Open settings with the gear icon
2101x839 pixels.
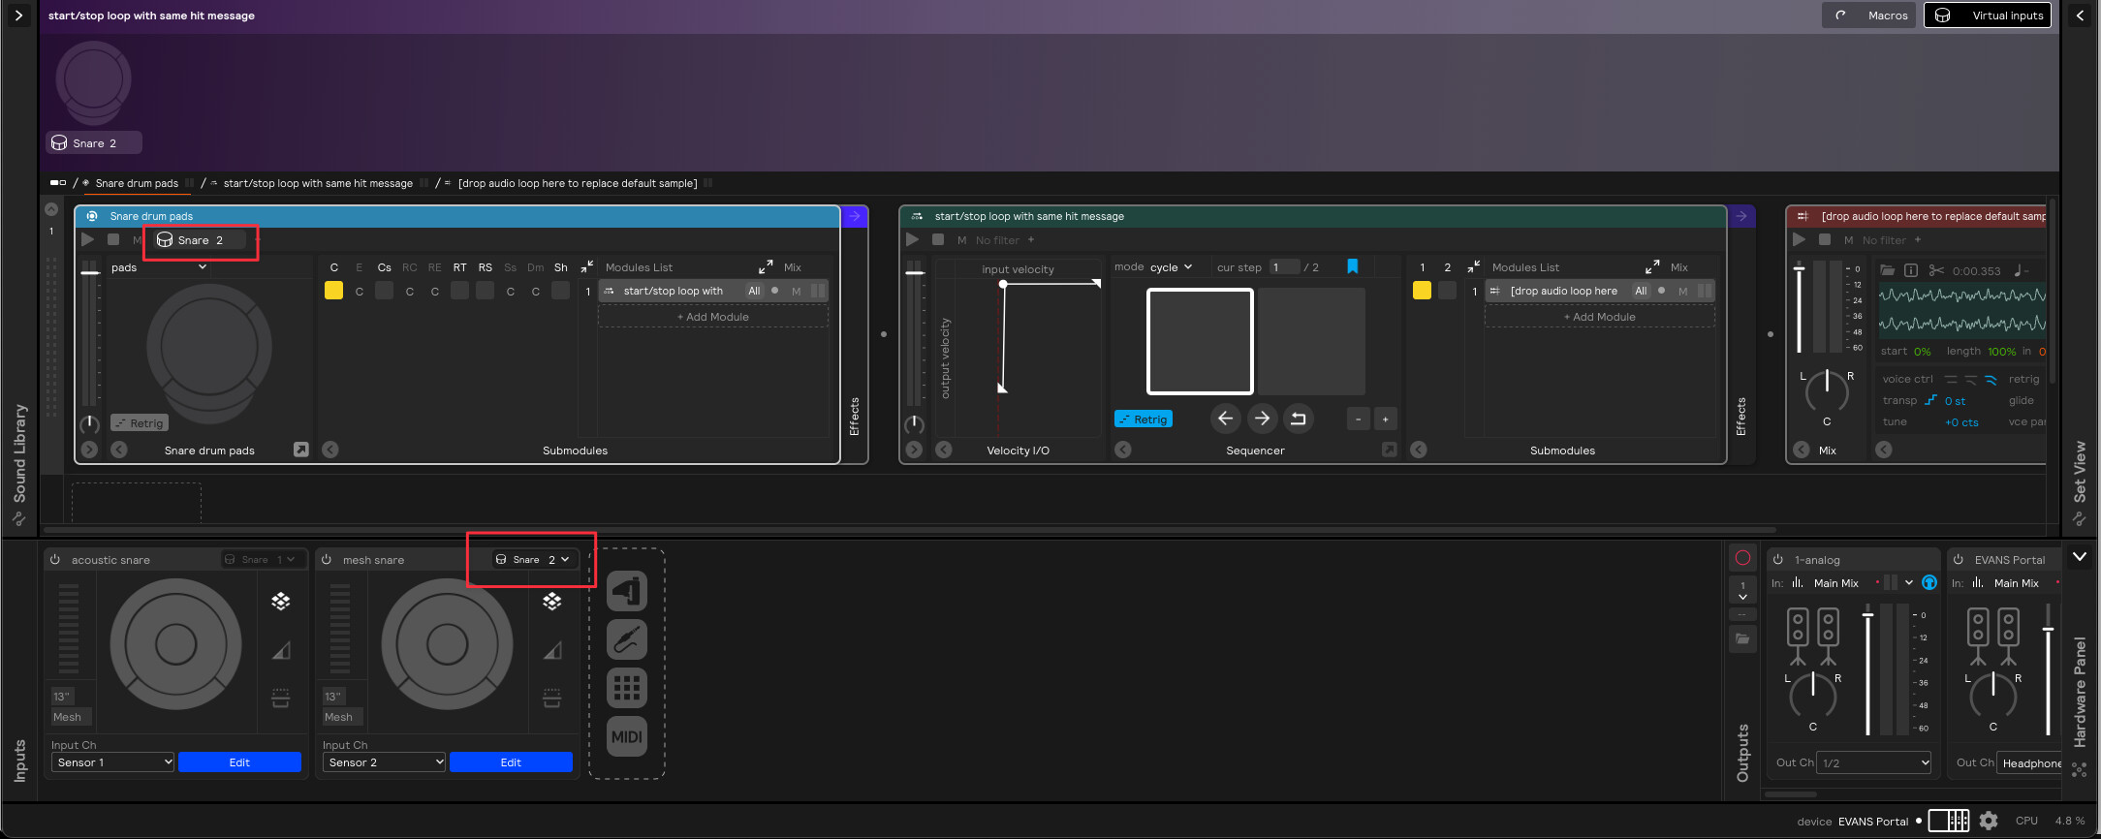click(x=1989, y=821)
